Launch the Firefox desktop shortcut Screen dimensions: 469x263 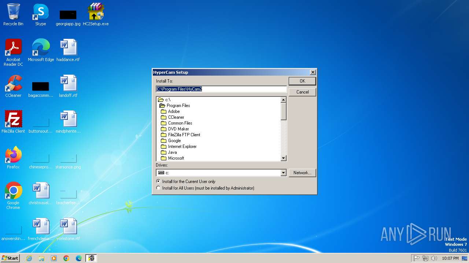coord(13,158)
